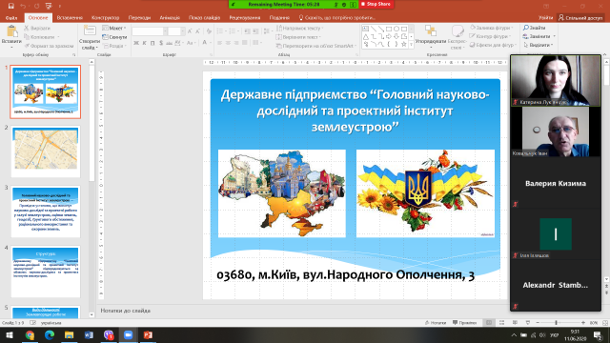Decrease font size with the smaller A
The width and height of the screenshot is (610, 343).
click(x=197, y=31)
